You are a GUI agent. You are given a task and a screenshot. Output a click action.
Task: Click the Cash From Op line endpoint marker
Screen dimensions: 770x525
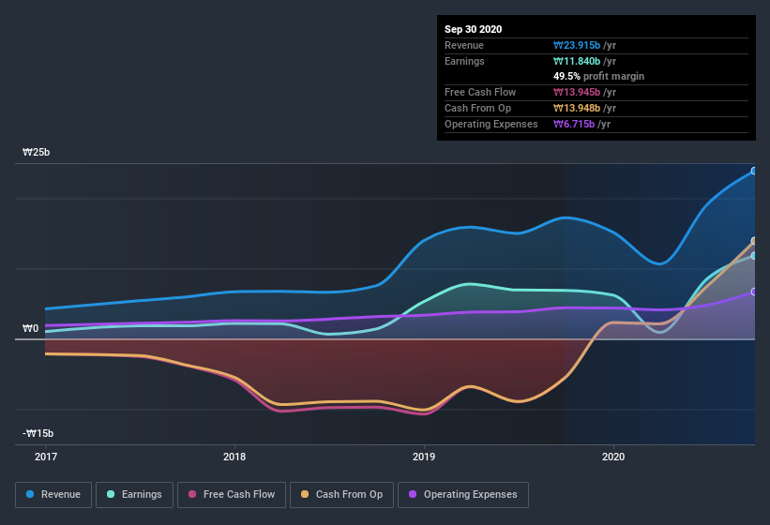754,241
